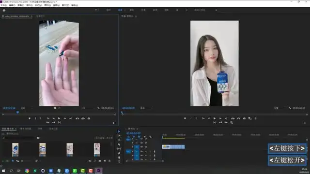Screen dimensions: 310x174
Task: Click the trash Clear icon in Project panel
Action: click(109, 161)
